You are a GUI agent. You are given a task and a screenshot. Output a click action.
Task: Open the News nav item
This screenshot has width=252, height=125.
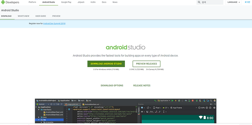tap(115, 2)
